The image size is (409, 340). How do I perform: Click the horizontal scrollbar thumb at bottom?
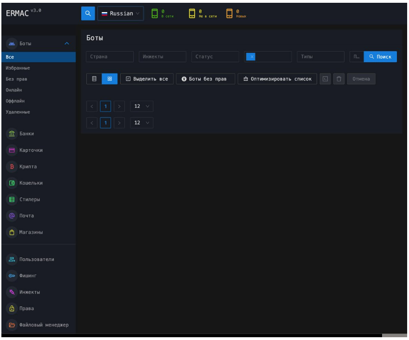pos(395,335)
